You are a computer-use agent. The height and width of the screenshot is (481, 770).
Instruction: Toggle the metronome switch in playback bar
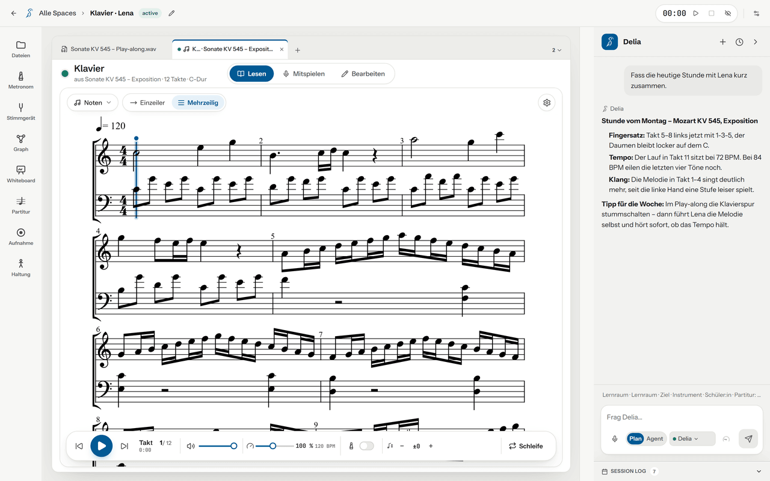(x=366, y=446)
